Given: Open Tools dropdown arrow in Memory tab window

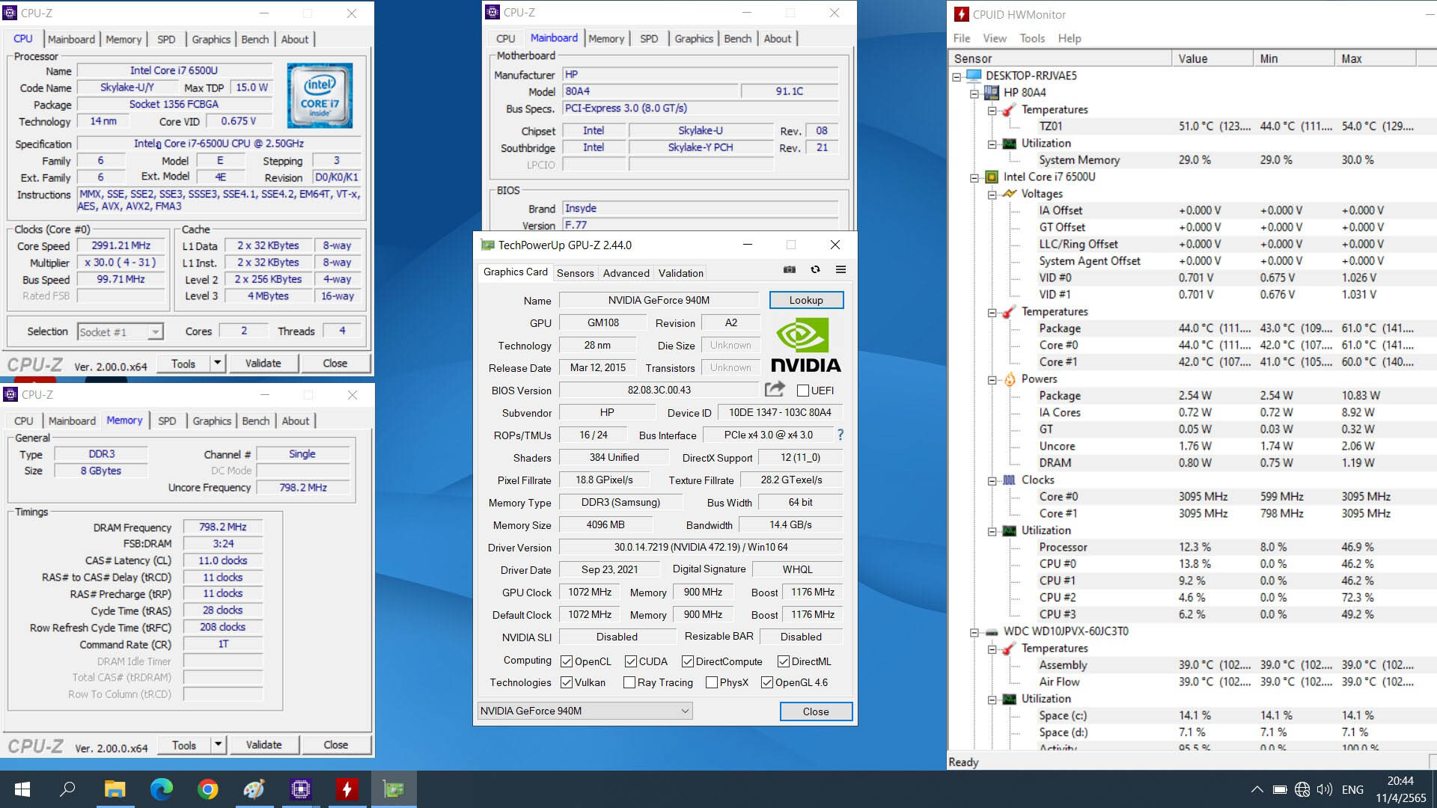Looking at the screenshot, I should 218,744.
